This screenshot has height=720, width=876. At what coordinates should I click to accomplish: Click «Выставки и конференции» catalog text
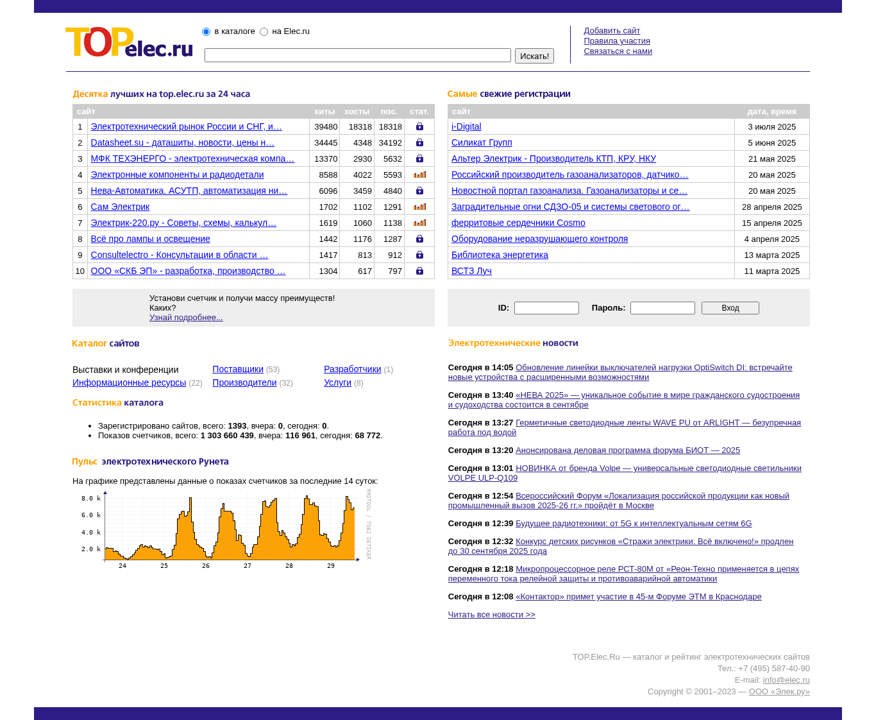(x=126, y=370)
